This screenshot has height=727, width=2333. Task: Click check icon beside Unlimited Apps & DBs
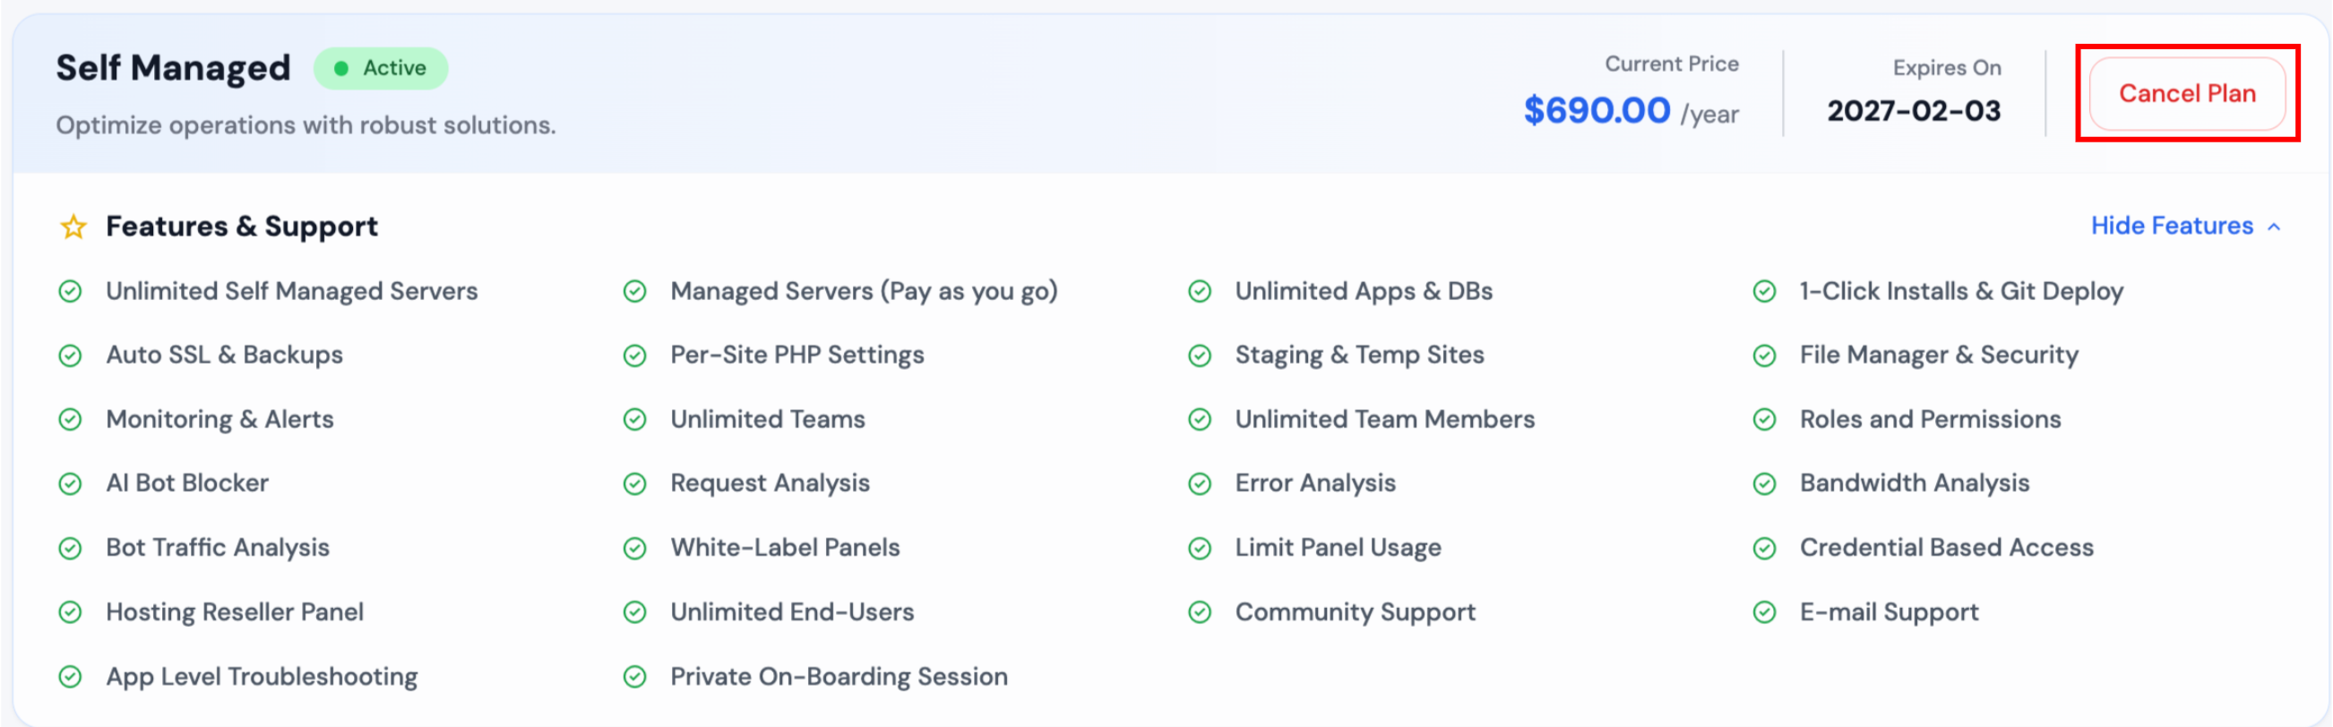1200,292
